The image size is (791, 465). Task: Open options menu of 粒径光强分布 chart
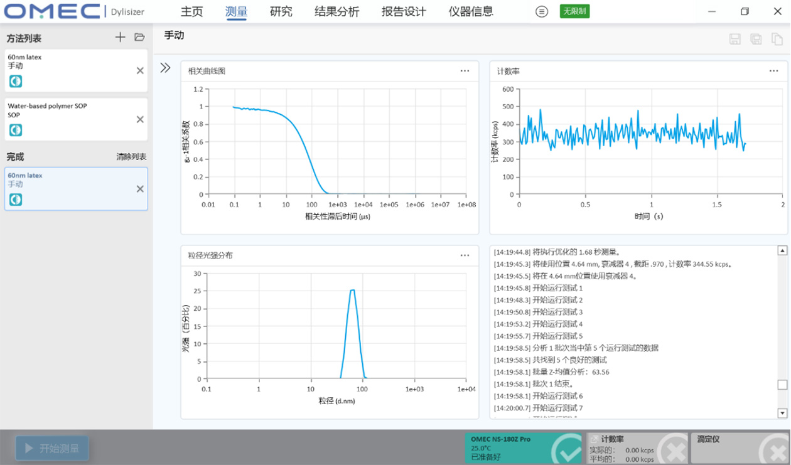pos(465,255)
